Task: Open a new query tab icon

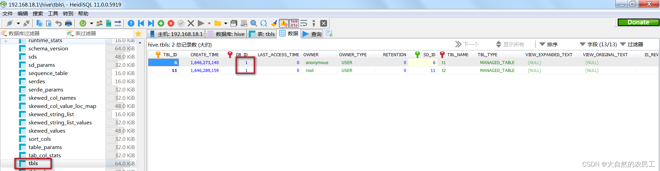Action: pyautogui.click(x=329, y=34)
